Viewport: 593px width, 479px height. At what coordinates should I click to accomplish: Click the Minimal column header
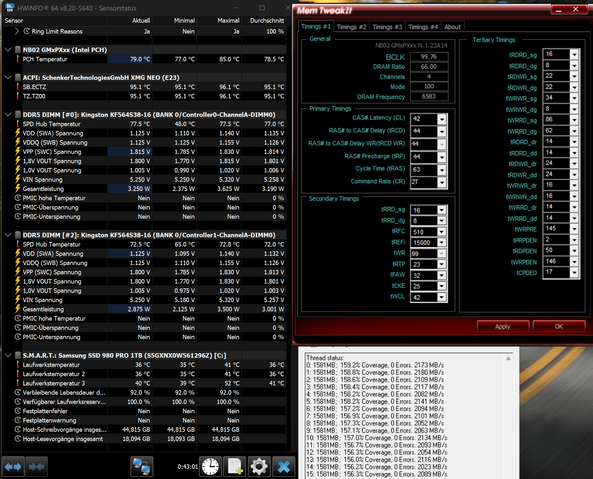tap(175, 20)
